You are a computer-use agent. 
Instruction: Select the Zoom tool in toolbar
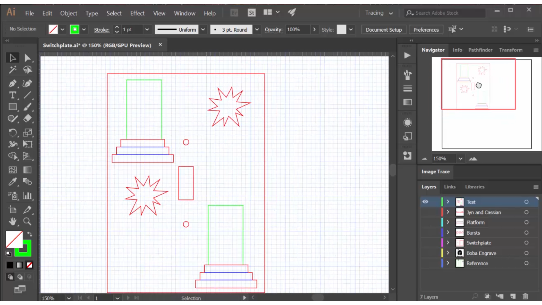(x=27, y=222)
